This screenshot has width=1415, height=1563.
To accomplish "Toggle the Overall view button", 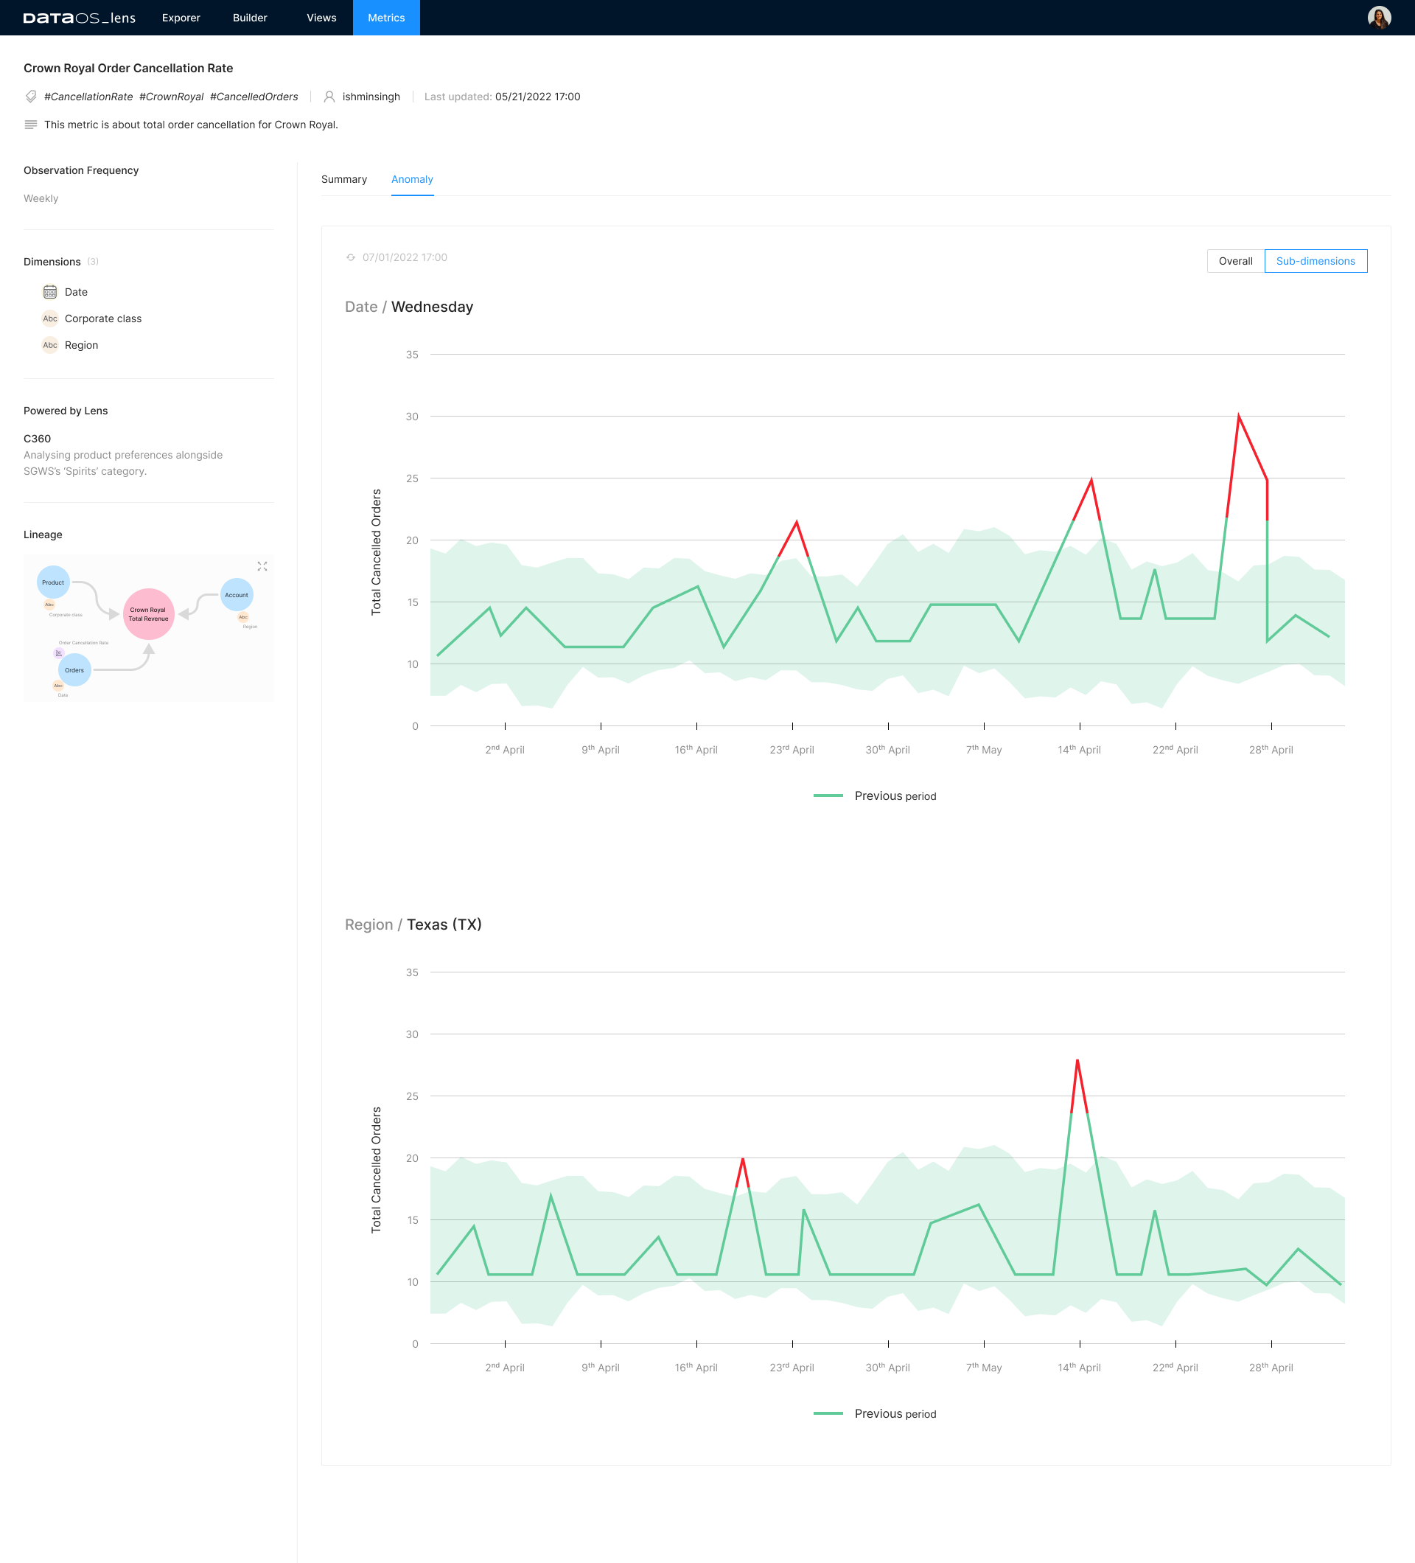I will point(1235,261).
